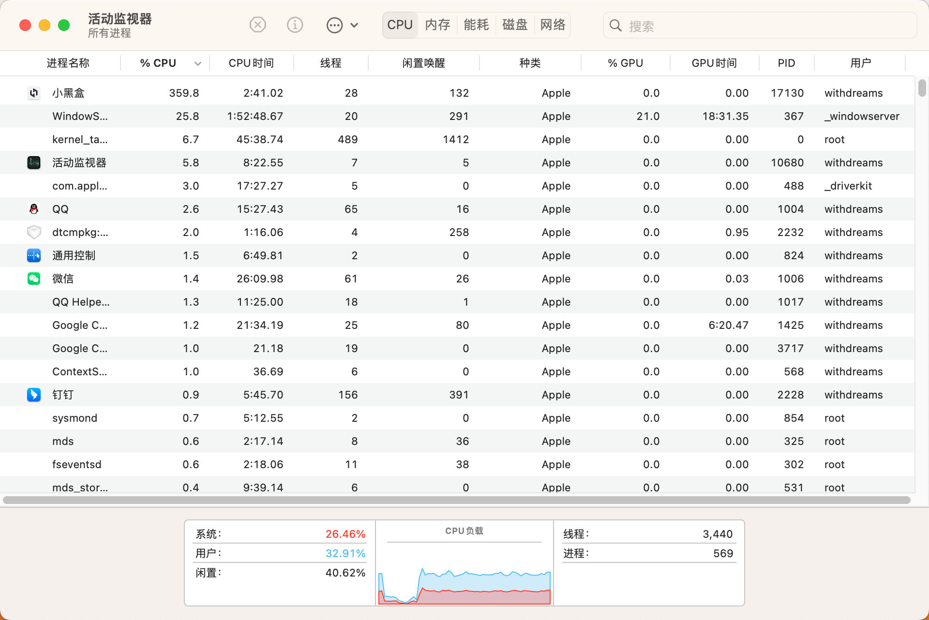Click the vertical scrollbar thumb at right
929x620 pixels.
[x=922, y=88]
